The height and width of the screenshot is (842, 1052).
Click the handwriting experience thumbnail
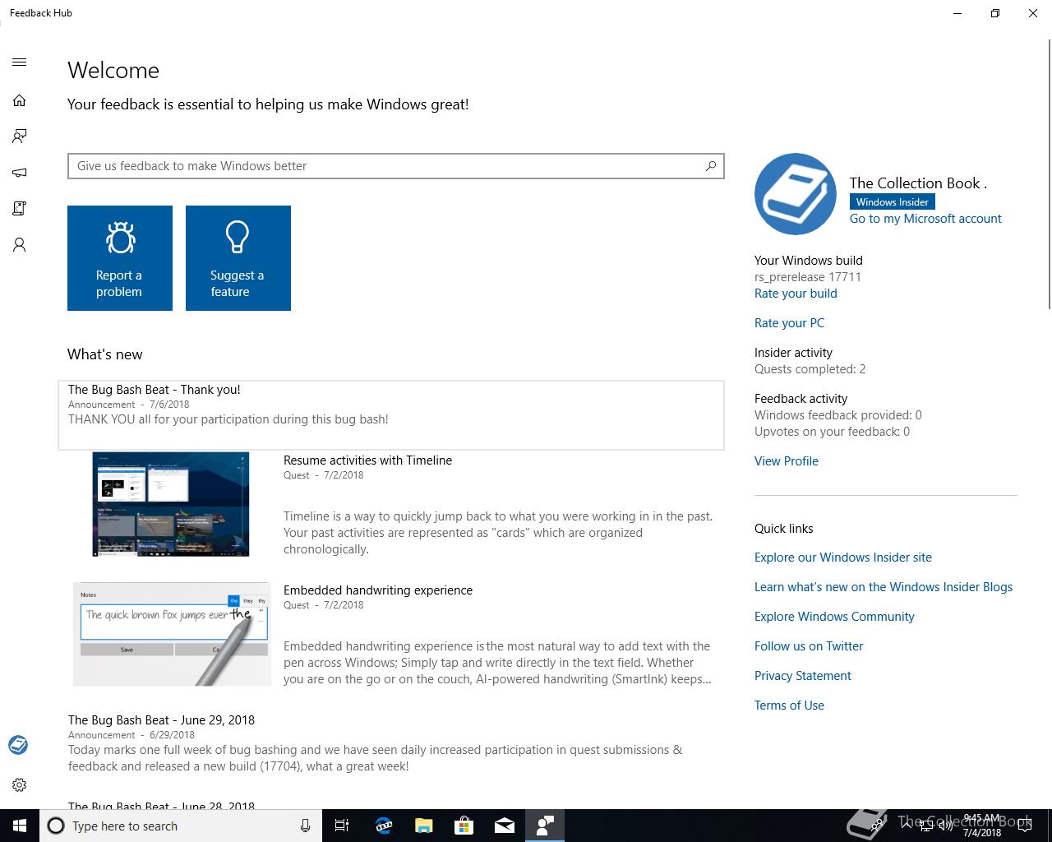tap(172, 634)
